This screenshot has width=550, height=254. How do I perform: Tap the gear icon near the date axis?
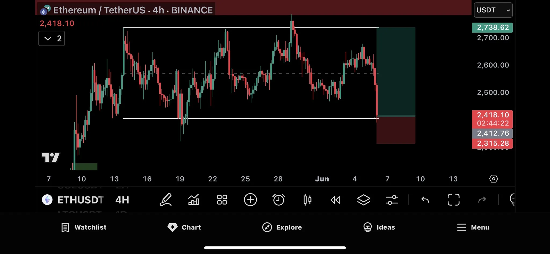(494, 178)
